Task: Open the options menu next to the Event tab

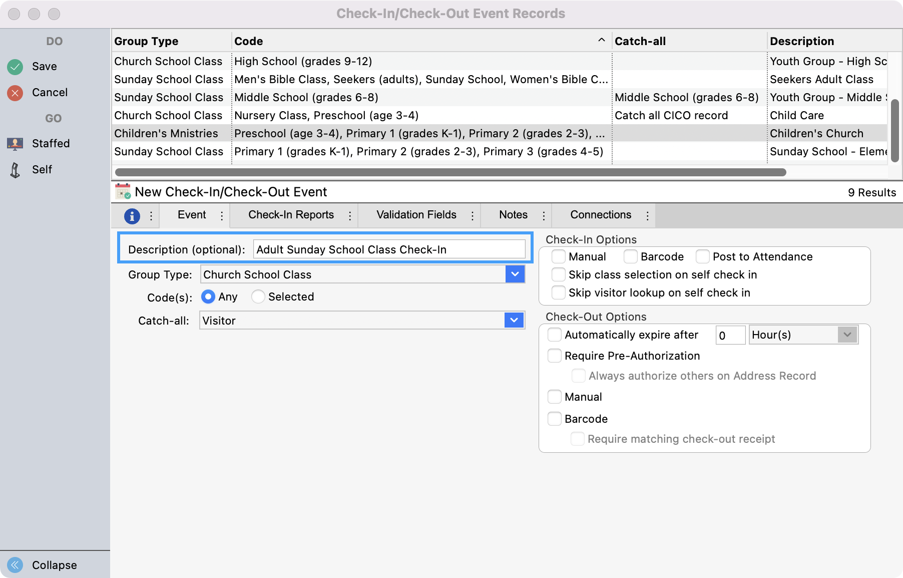Action: pyautogui.click(x=222, y=215)
